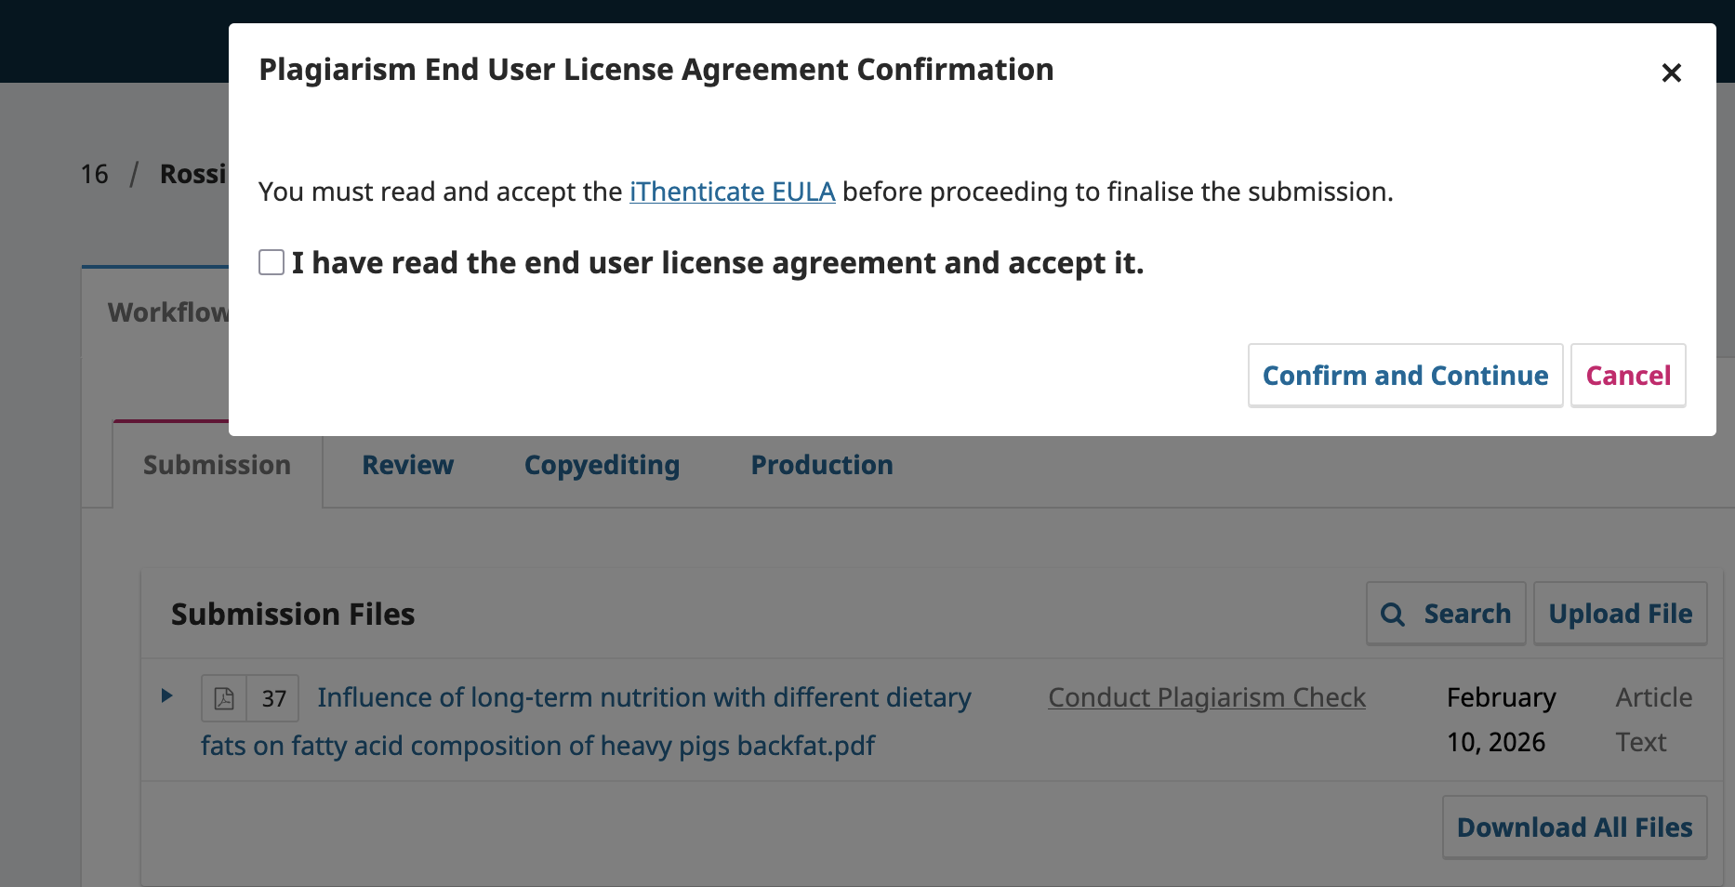Close the plagiarism EULA dialog
This screenshot has height=887, width=1735.
(x=1671, y=73)
